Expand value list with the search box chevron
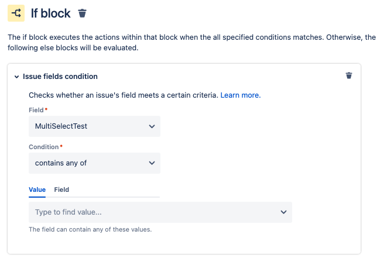 point(283,212)
